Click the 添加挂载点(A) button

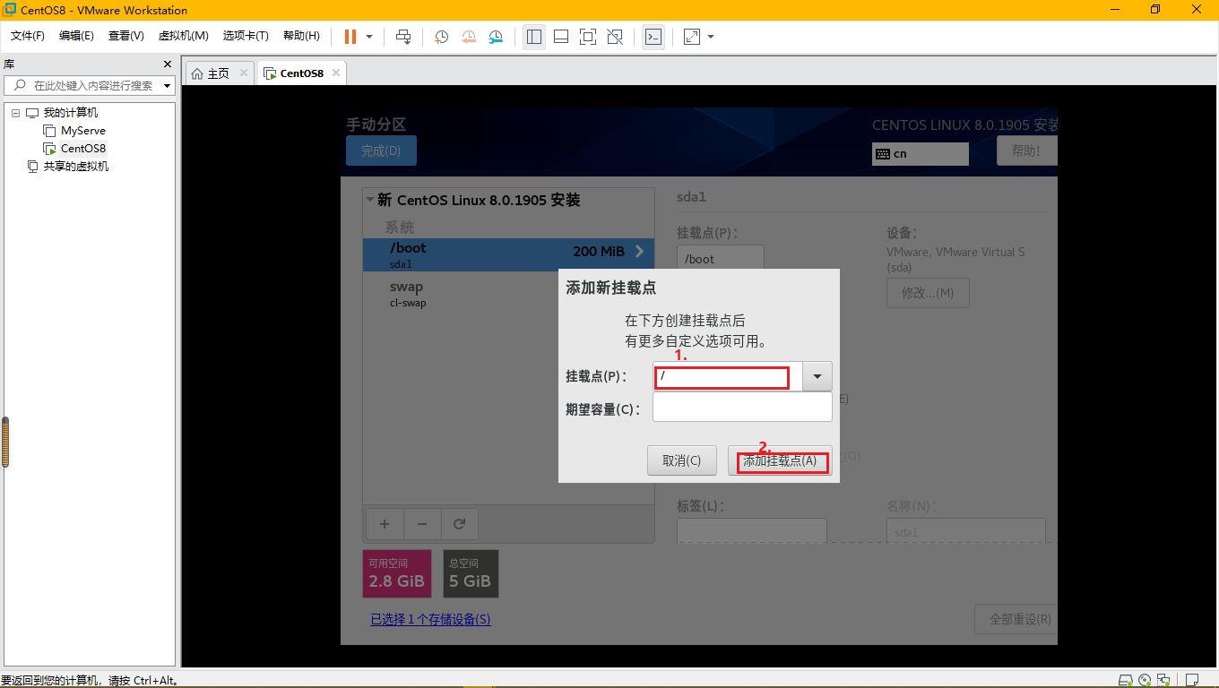click(x=780, y=460)
